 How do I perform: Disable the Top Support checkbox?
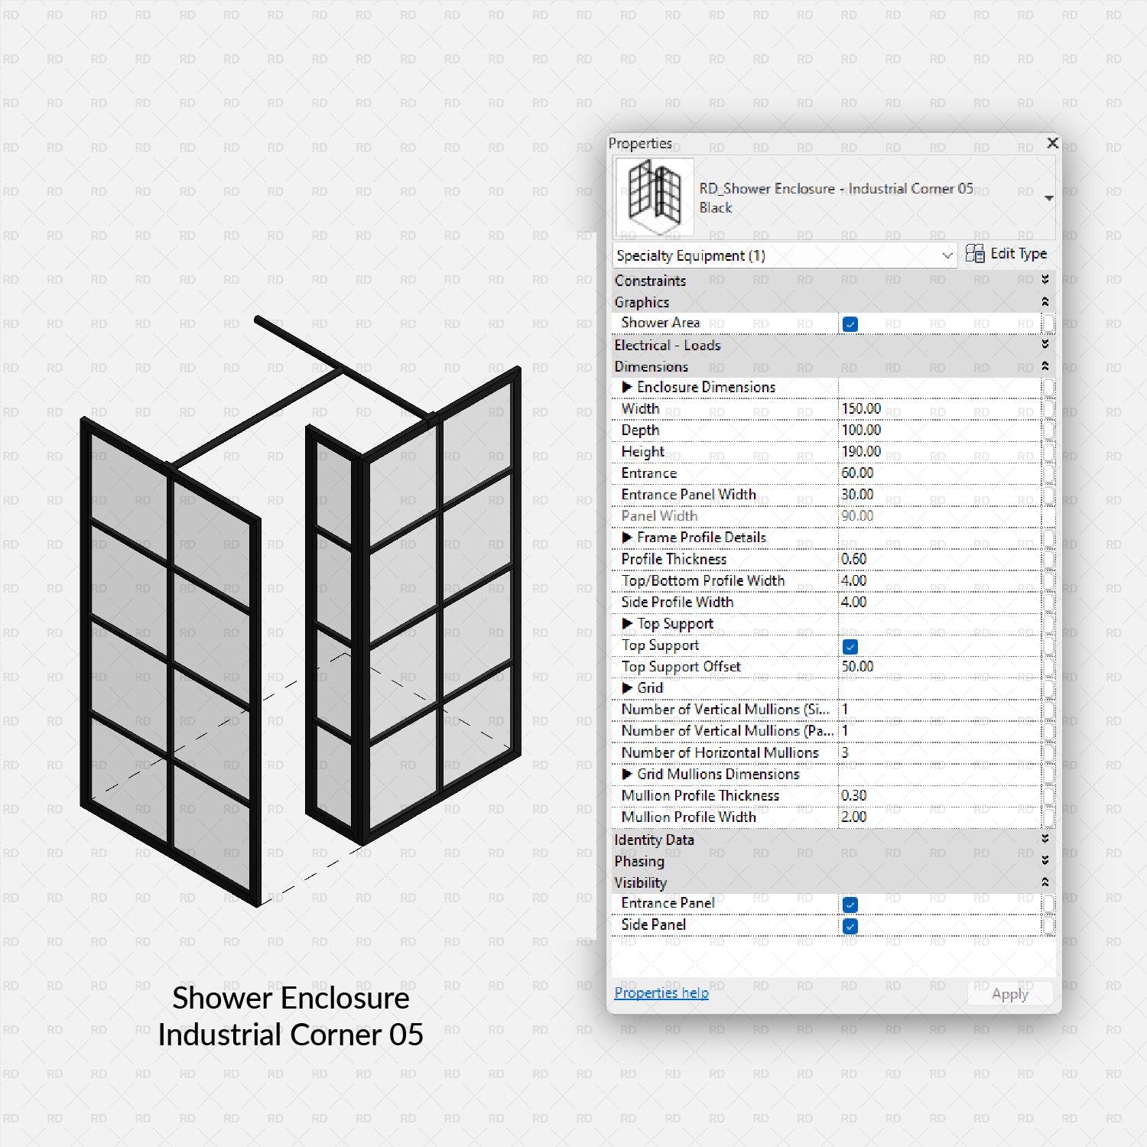coord(850,646)
